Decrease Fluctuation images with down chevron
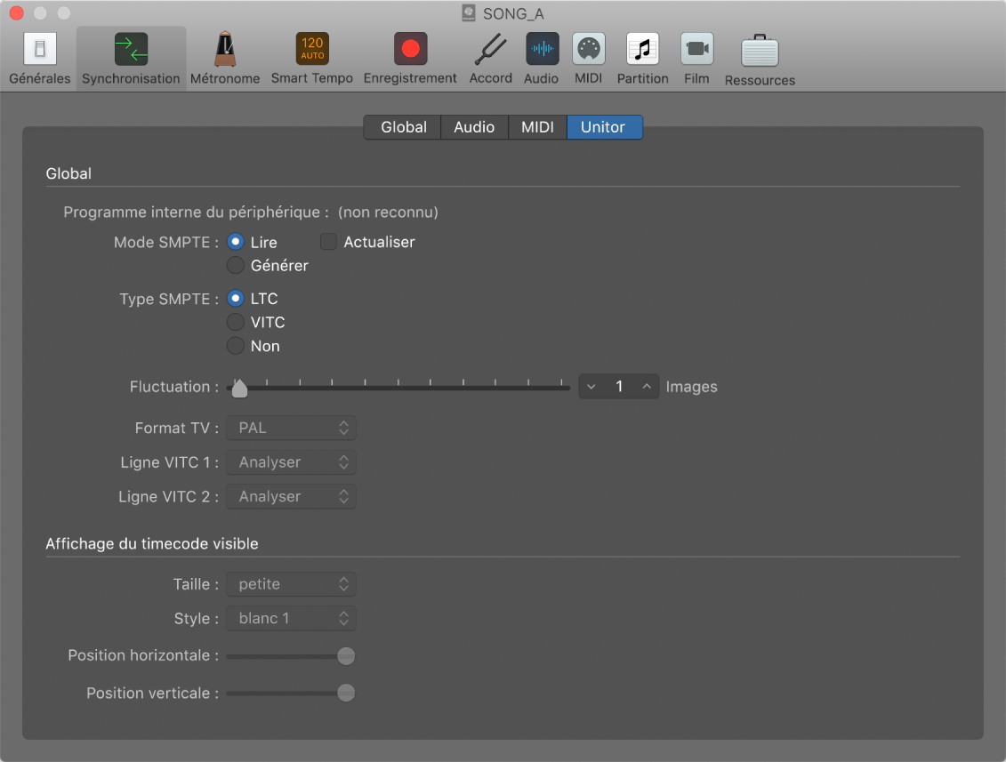The width and height of the screenshot is (1006, 762). (591, 387)
